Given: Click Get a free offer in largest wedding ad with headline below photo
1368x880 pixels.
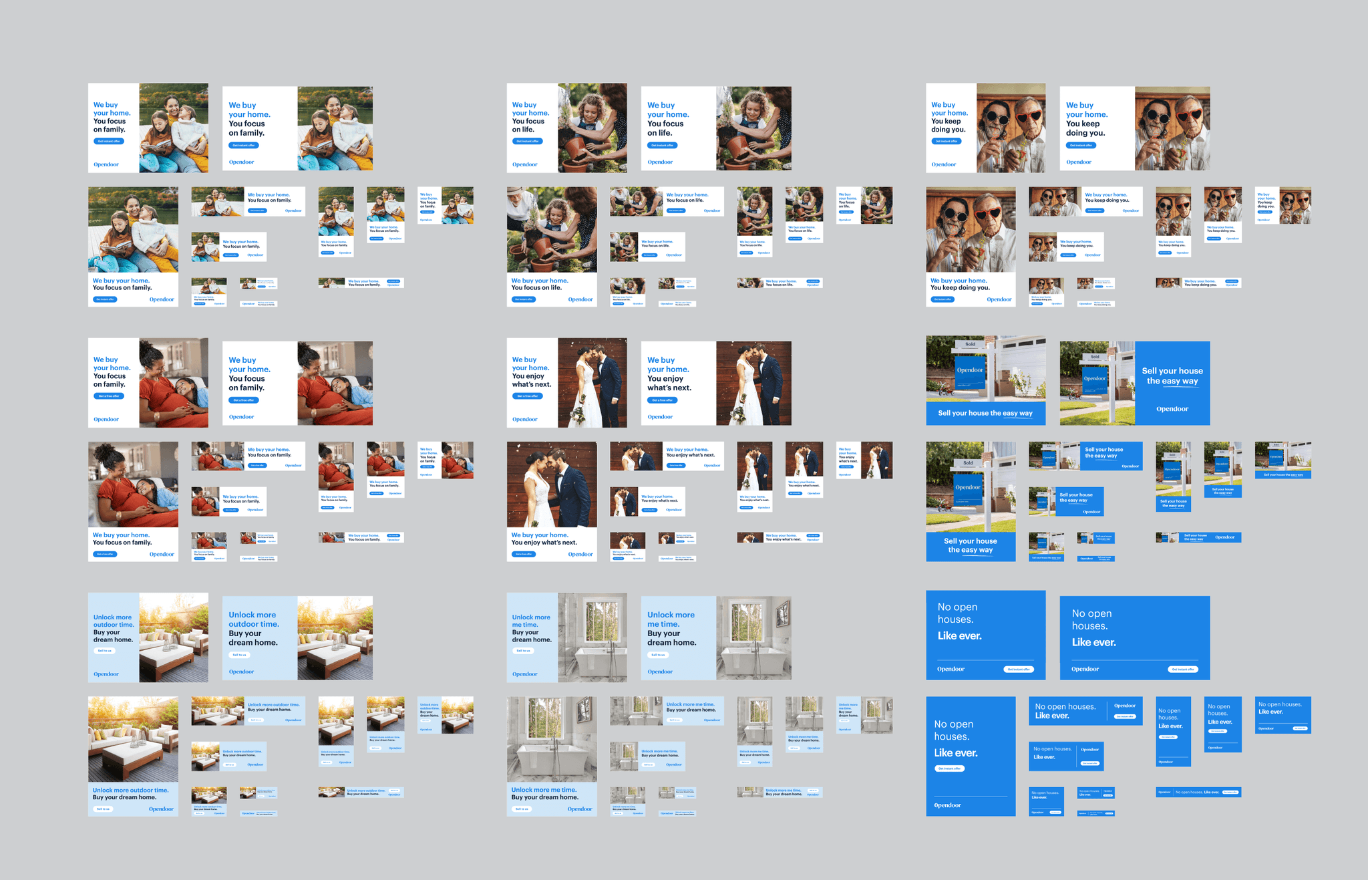Looking at the screenshot, I should 523,554.
